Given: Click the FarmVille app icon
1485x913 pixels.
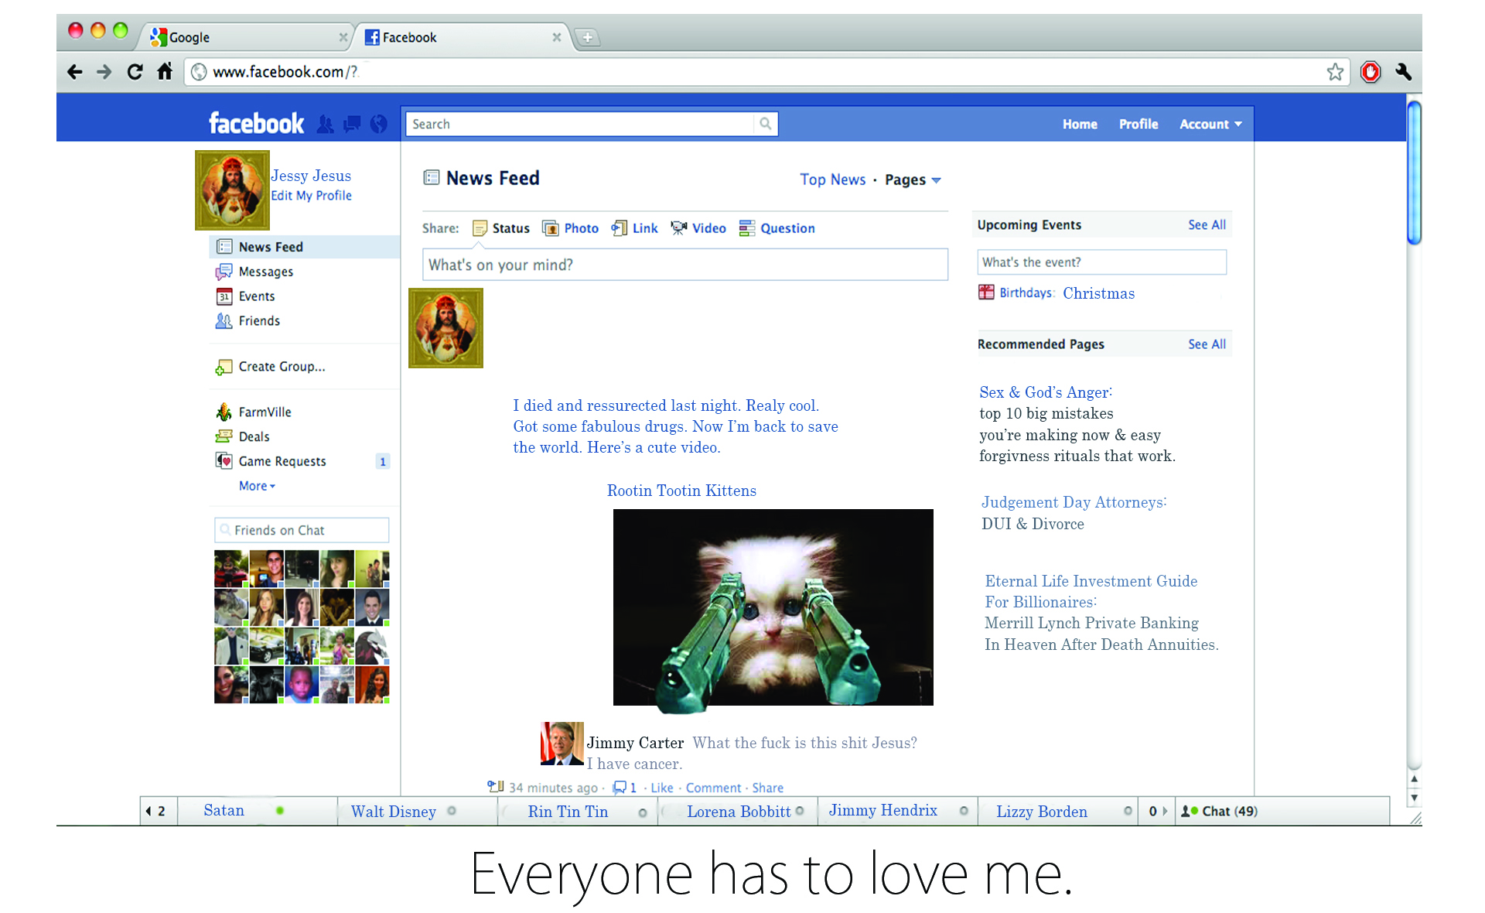Looking at the screenshot, I should [224, 412].
